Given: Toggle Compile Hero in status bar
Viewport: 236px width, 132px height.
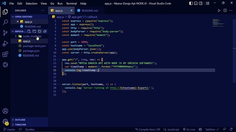Looking at the screenshot, I should click(147, 129).
